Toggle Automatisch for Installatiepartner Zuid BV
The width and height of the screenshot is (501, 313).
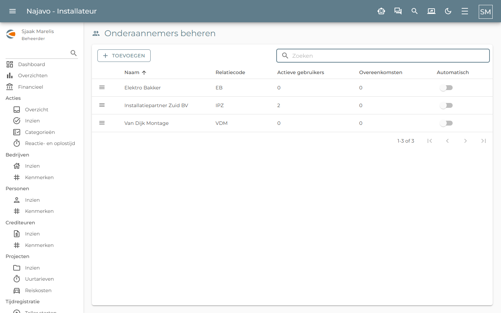tap(446, 105)
